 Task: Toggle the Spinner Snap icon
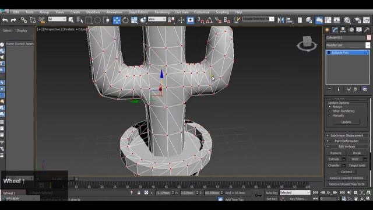(x=227, y=20)
